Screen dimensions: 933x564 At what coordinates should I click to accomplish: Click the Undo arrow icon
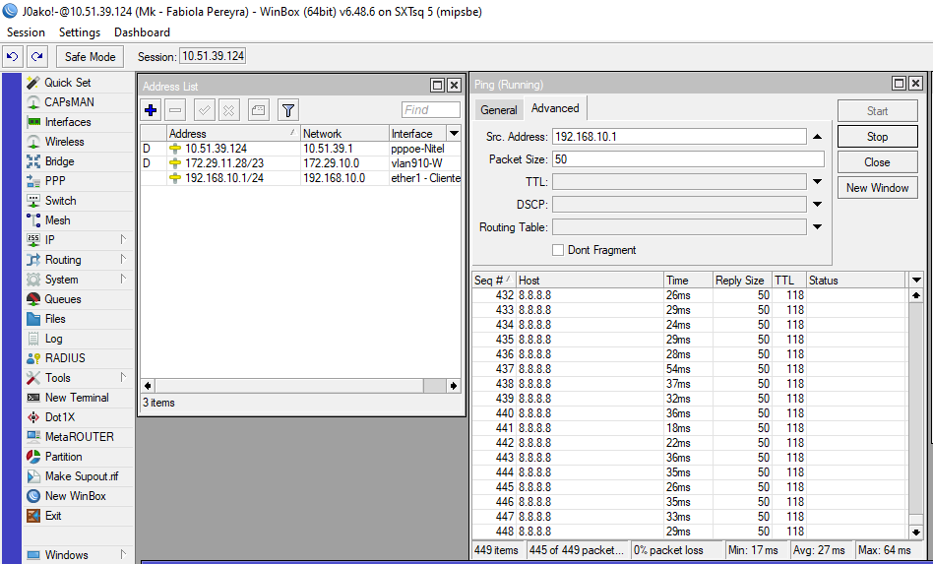click(13, 57)
